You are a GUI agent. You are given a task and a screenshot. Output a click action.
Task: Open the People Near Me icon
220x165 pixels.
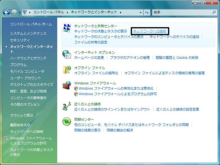(x=67, y=106)
